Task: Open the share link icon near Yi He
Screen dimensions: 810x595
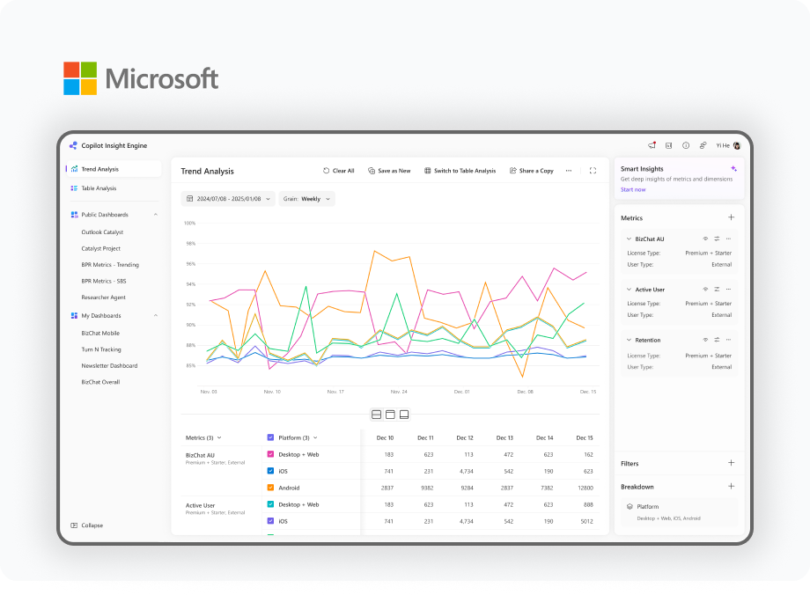Action: point(702,145)
